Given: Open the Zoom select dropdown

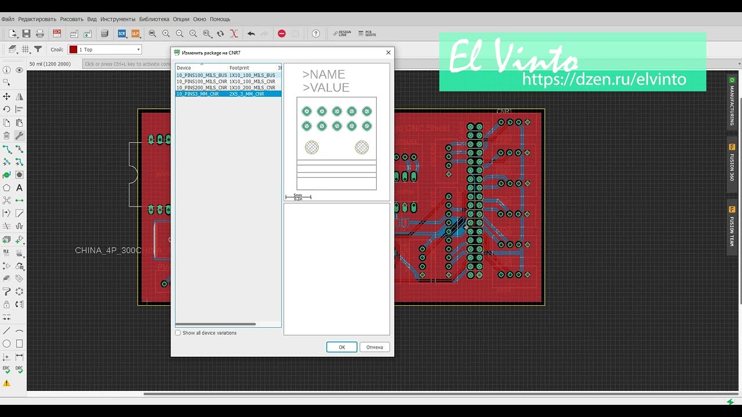Looking at the screenshot, I should pos(207,34).
